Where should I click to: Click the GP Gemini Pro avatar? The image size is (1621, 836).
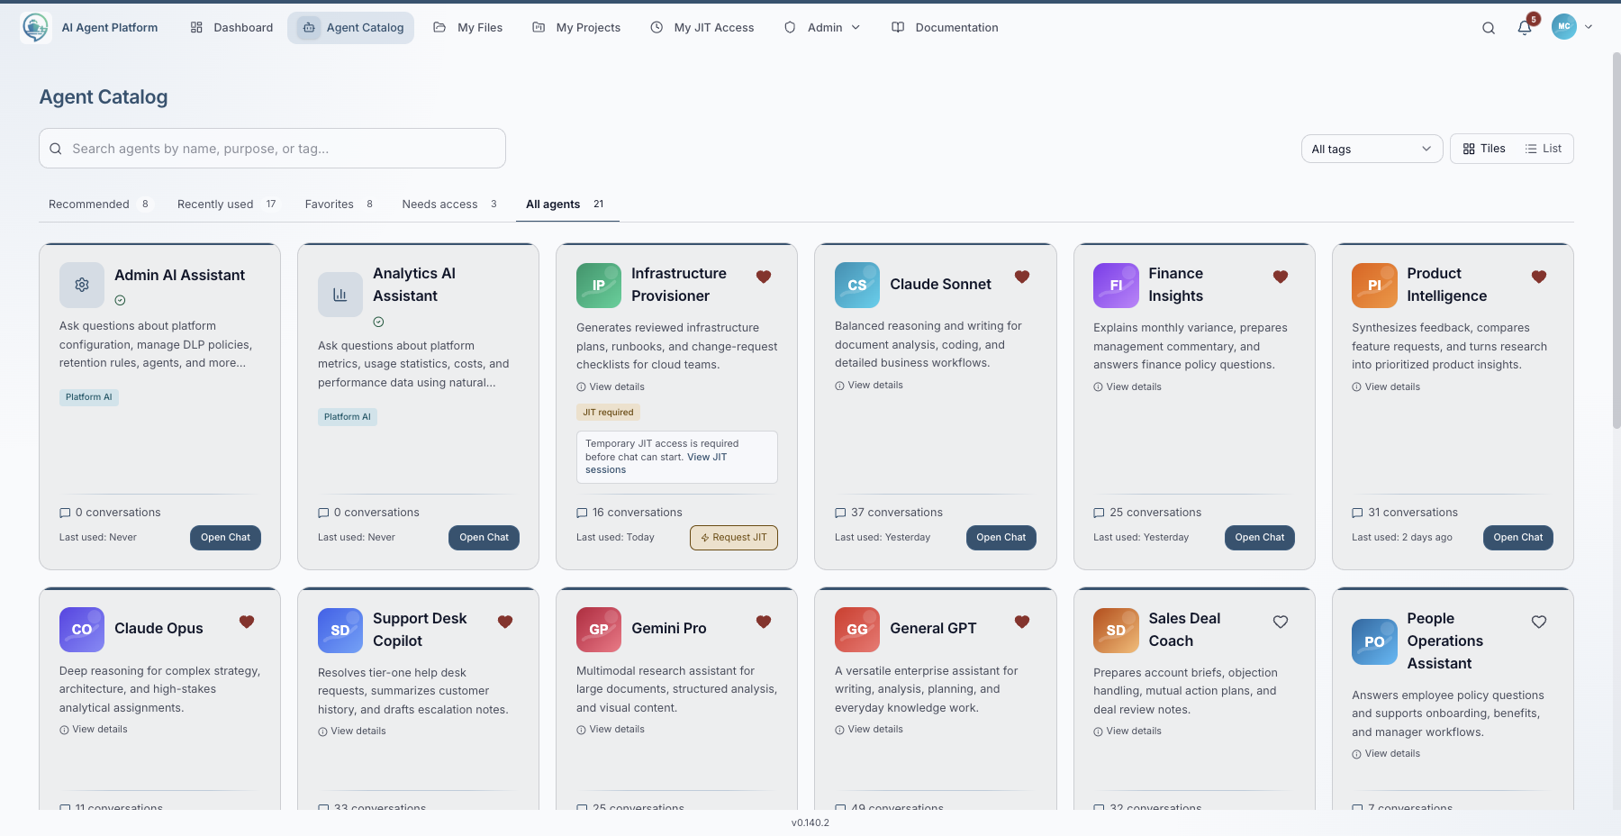point(599,630)
